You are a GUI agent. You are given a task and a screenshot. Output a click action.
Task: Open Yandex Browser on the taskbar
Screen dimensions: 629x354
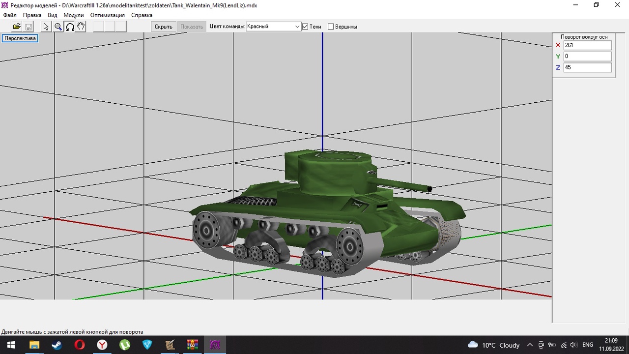click(x=102, y=345)
